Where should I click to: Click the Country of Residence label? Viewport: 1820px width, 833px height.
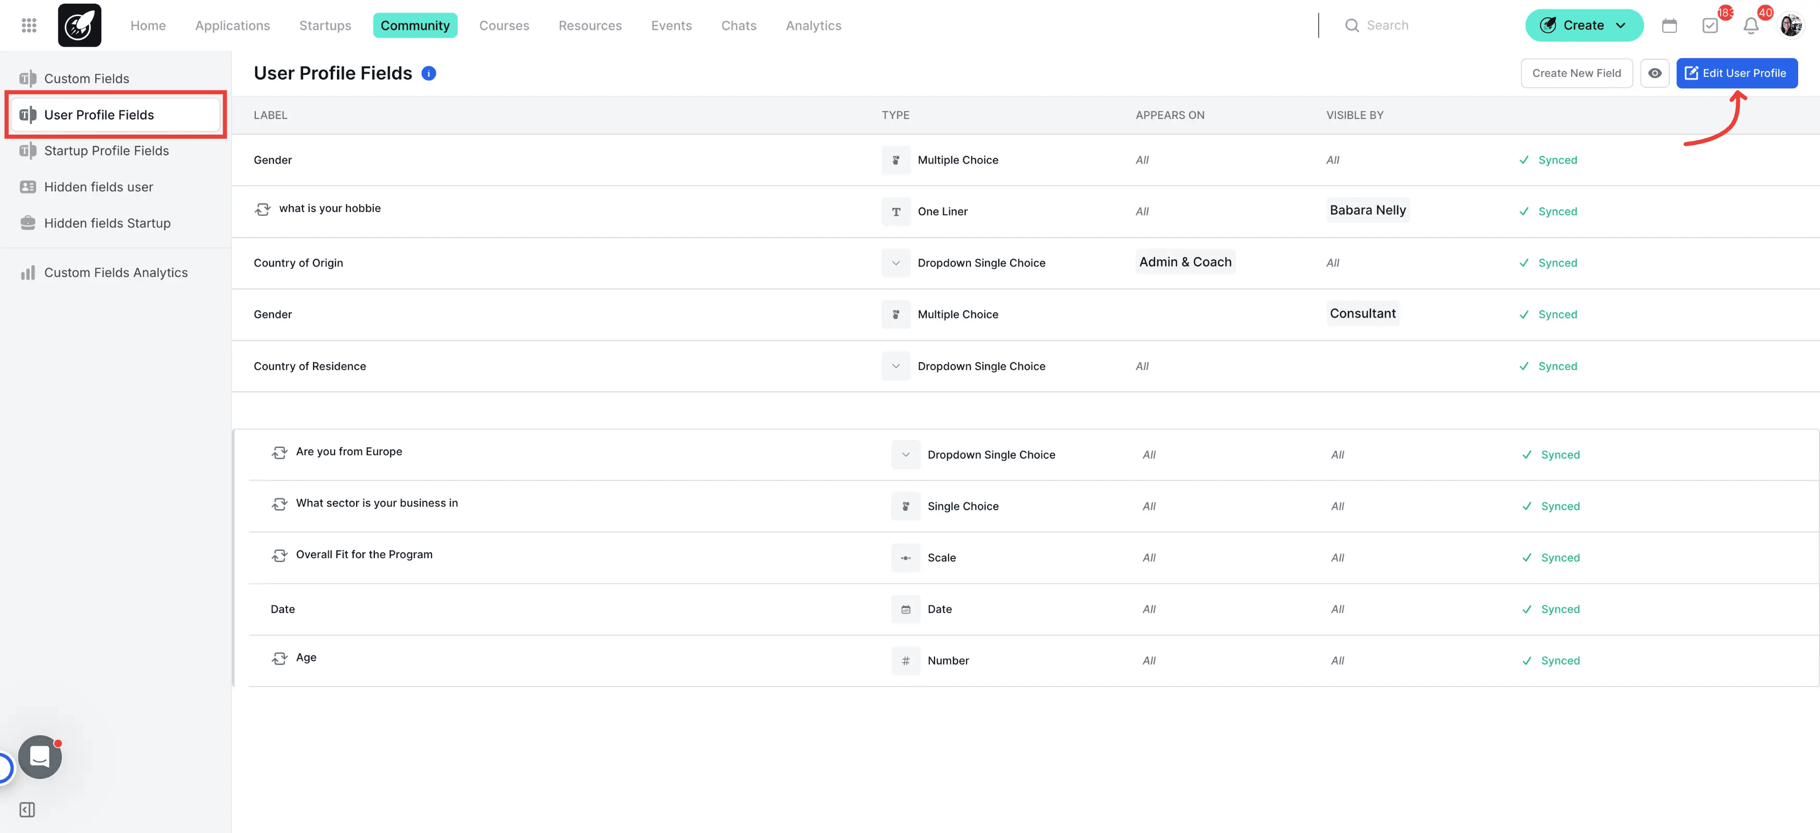[x=309, y=366]
